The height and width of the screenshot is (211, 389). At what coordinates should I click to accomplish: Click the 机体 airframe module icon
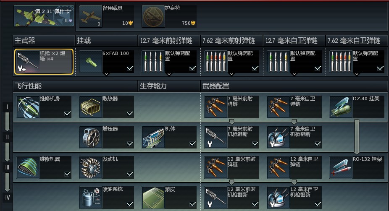(153, 137)
